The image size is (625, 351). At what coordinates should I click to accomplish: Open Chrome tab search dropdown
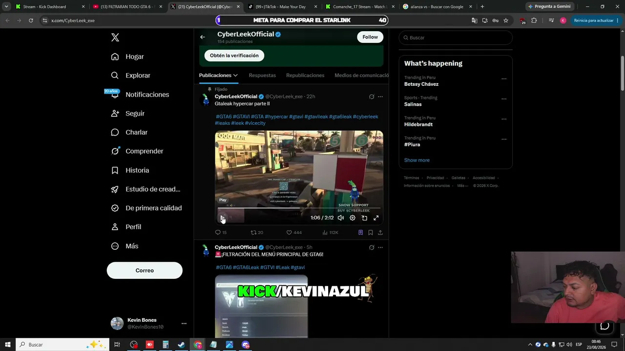pos(6,6)
